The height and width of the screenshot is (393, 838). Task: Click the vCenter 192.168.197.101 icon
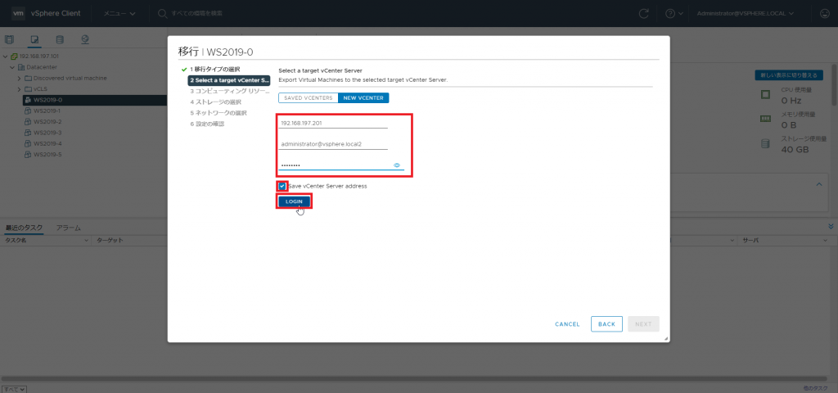coord(14,56)
